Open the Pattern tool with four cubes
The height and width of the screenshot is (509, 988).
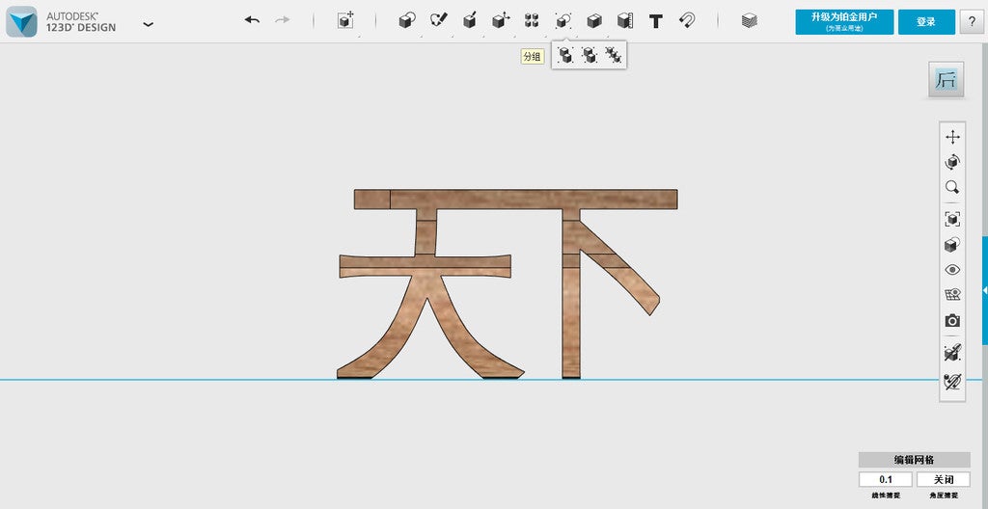(x=532, y=21)
